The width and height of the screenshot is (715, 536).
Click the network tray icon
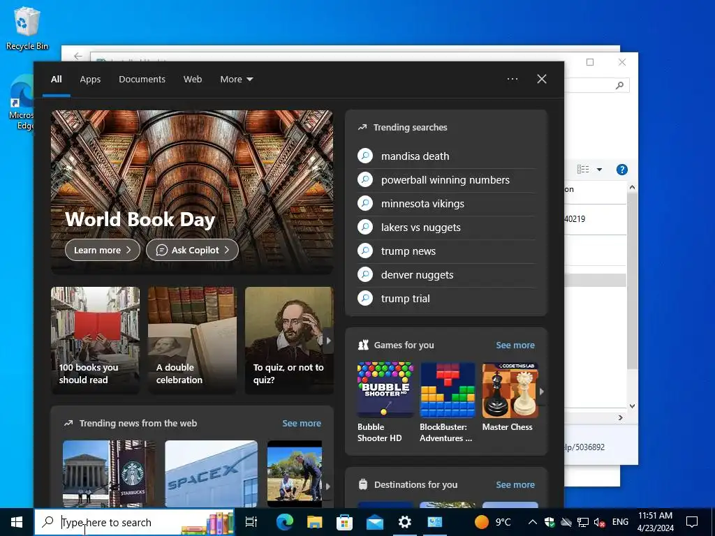[583, 522]
